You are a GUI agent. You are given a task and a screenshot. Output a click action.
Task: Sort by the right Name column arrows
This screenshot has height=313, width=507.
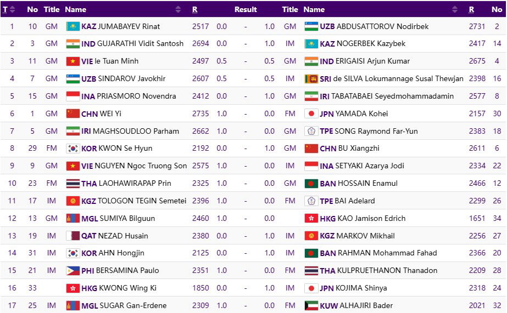(x=454, y=9)
